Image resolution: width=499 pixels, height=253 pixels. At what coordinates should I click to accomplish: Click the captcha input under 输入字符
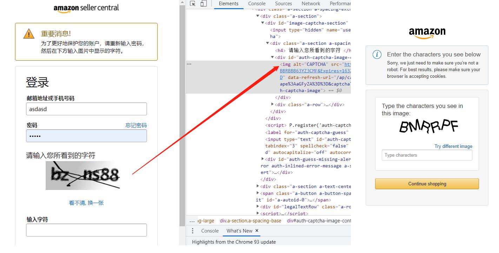[x=86, y=230]
